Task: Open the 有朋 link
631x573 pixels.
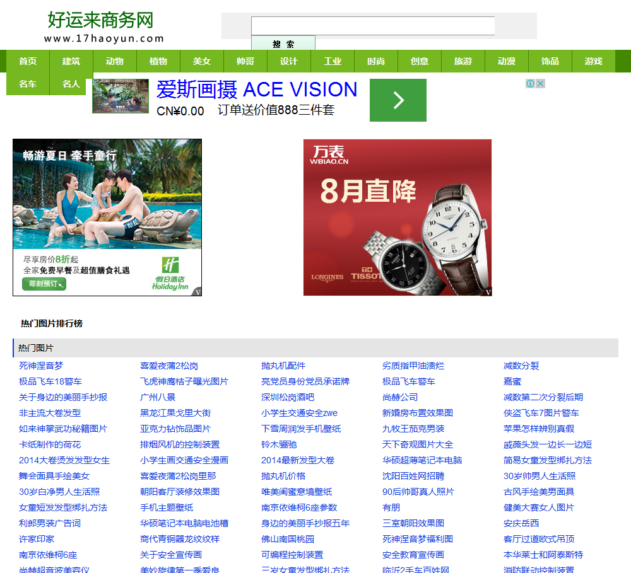Action: pyautogui.click(x=391, y=508)
